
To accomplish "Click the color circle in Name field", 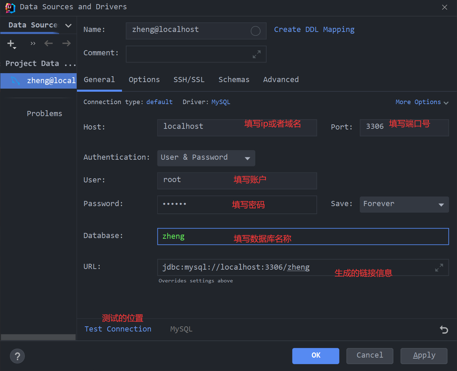I will 255,31.
